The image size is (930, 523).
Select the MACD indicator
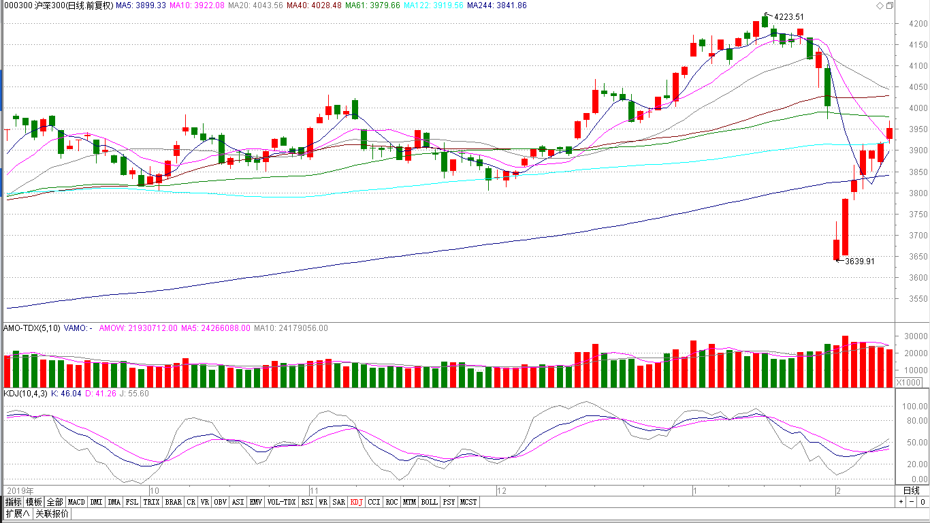pos(77,502)
